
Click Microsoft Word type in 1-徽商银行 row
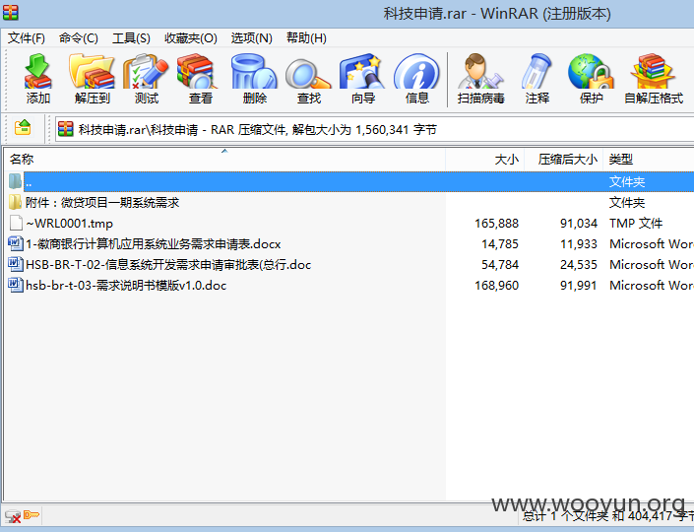click(652, 244)
